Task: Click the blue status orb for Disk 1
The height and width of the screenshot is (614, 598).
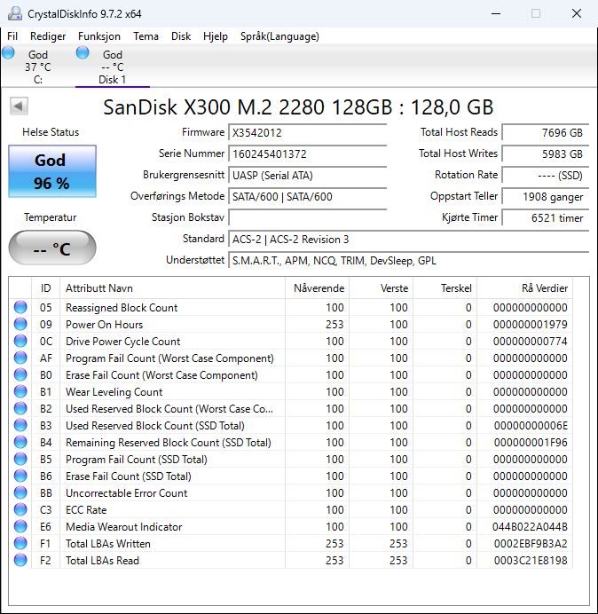Action: pos(83,52)
